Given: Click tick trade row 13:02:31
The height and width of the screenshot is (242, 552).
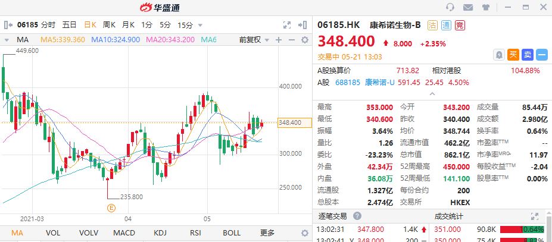Looking at the screenshot, I should pos(372,230).
